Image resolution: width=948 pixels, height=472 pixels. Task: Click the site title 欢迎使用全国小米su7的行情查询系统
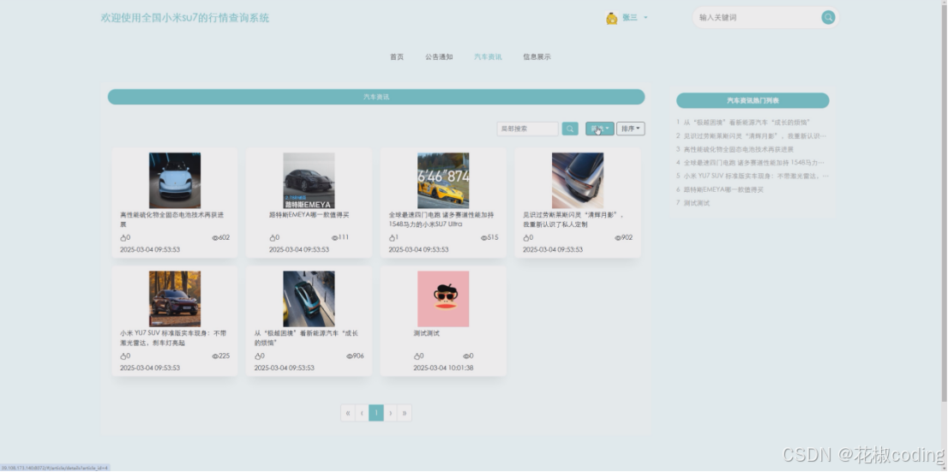185,17
